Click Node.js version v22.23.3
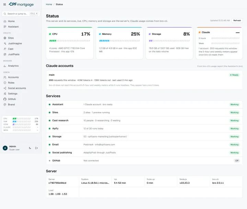Screen dimensions: 247x209 (185, 183)
